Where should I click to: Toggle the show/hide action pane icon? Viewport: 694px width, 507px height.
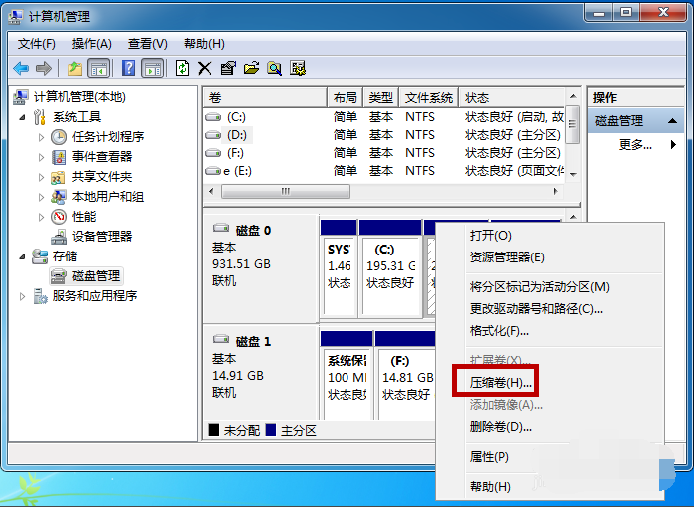pyautogui.click(x=152, y=68)
